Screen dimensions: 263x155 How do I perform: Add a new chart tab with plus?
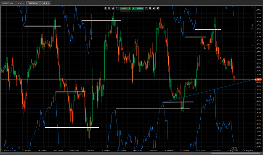click(53, 3)
